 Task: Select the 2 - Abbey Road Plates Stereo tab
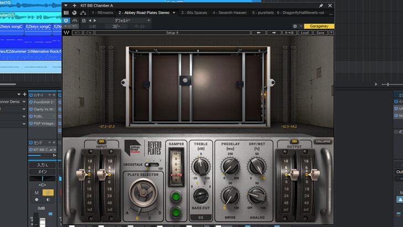pos(144,13)
